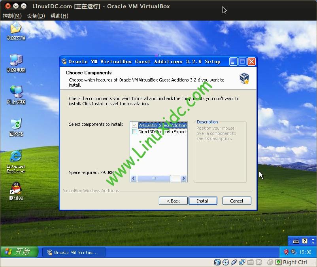Screen dimensions: 317x267
Task: Click the VirtualBox hard disk status icon
Action: point(217,262)
